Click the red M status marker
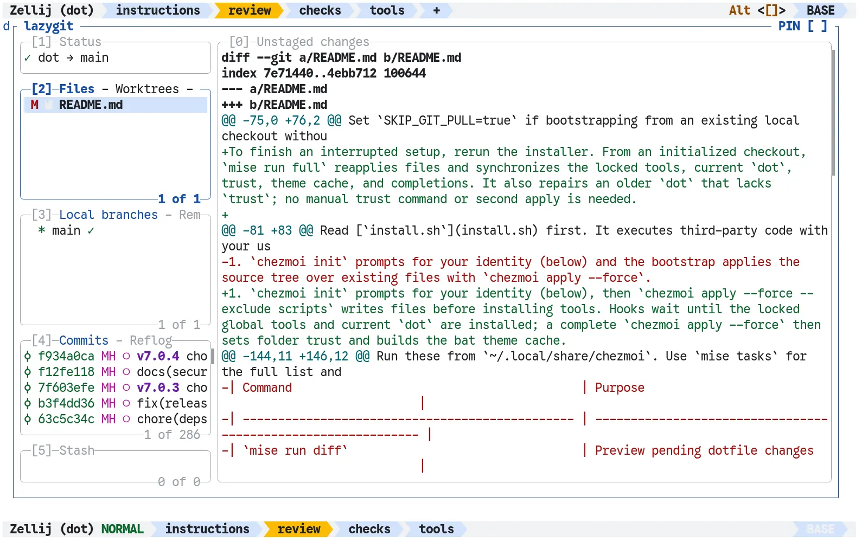The image size is (868, 542). tap(35, 105)
